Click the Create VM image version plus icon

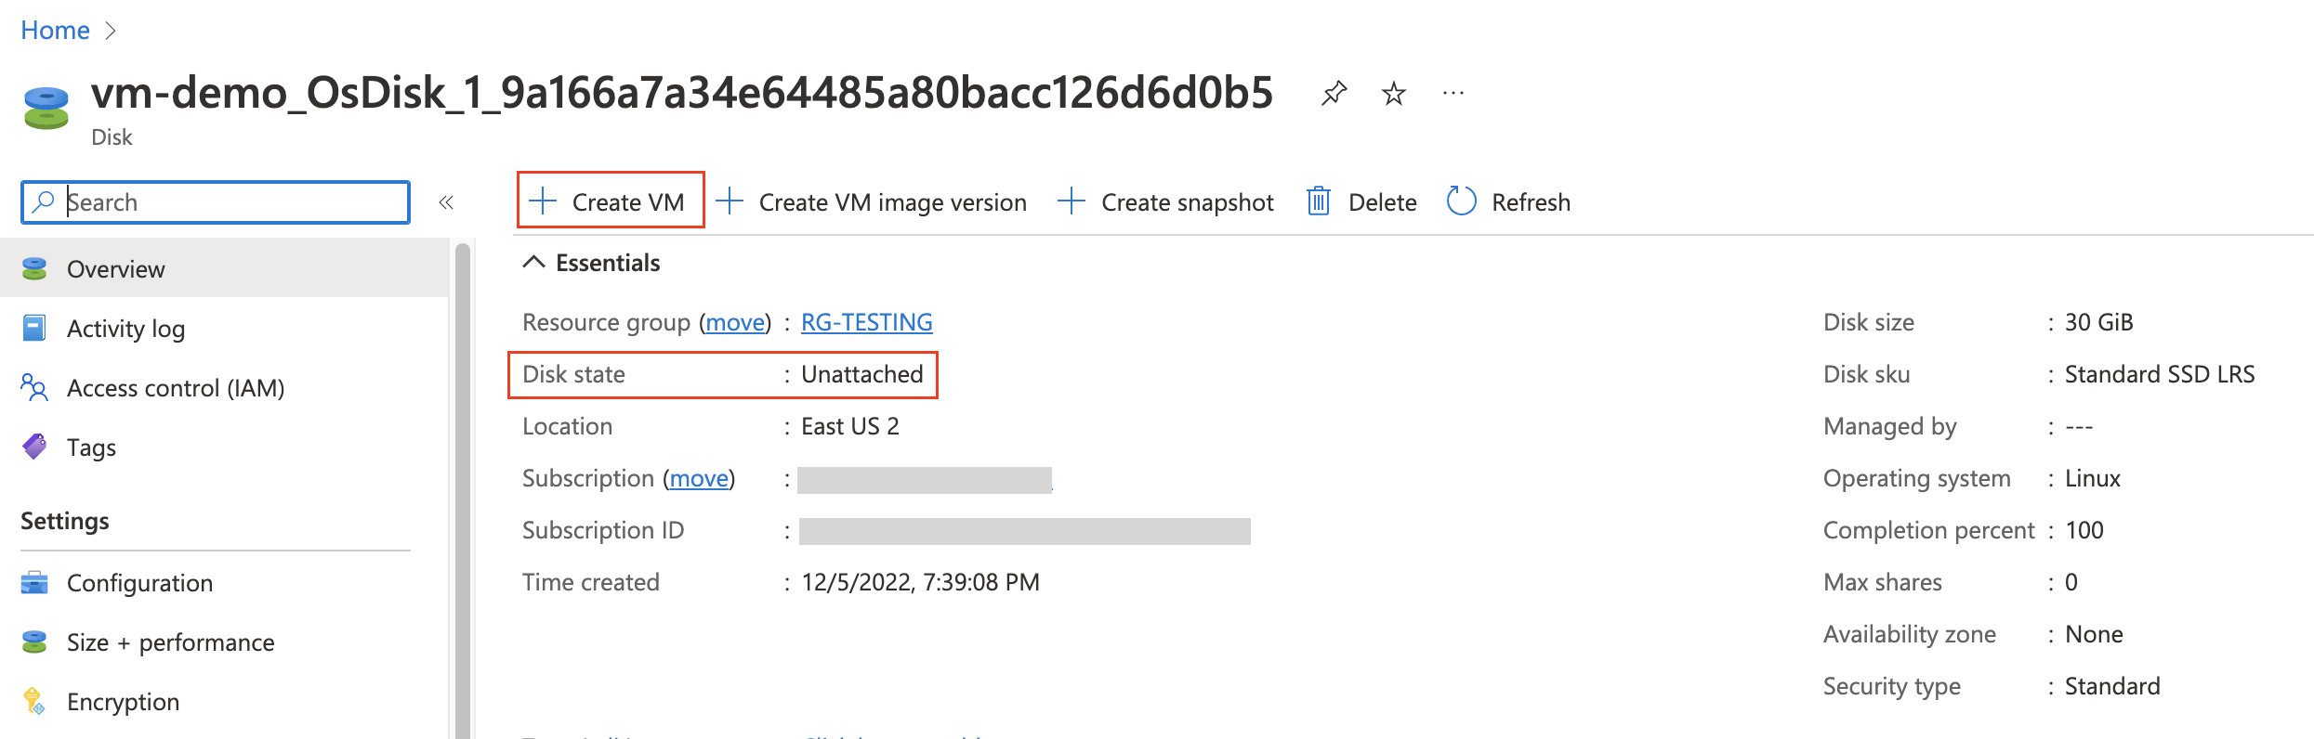[x=730, y=201]
